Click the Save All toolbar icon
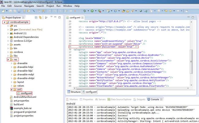This screenshot has width=199, height=123. pos(15,11)
